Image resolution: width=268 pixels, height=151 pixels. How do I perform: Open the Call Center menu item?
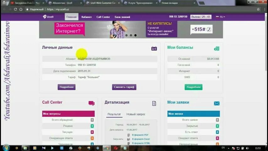tap(103, 17)
